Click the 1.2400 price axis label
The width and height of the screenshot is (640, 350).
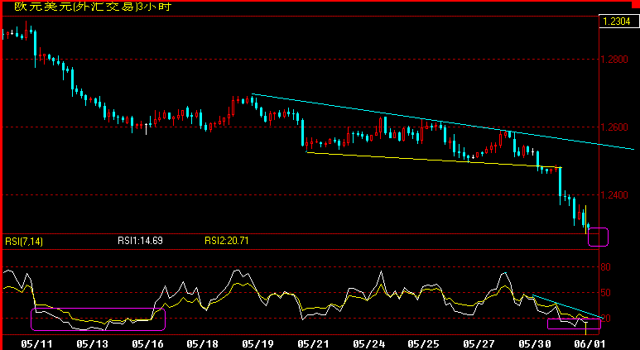coord(614,195)
